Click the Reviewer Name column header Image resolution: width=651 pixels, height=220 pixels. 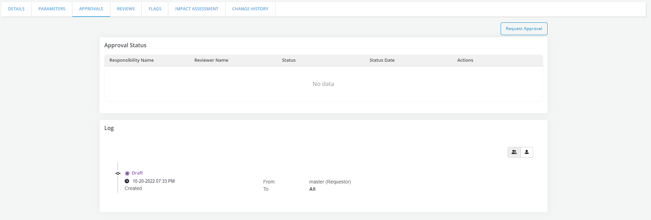211,60
